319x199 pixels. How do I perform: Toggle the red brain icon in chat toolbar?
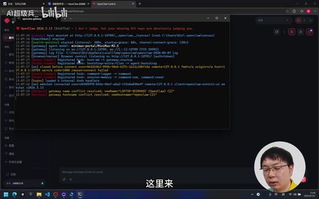point(291,32)
